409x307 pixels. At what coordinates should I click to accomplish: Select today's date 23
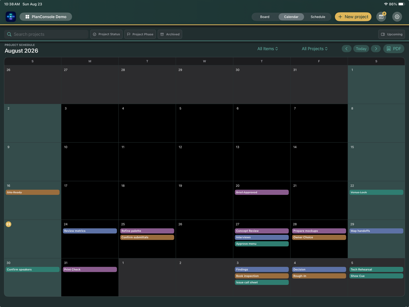pos(8,224)
